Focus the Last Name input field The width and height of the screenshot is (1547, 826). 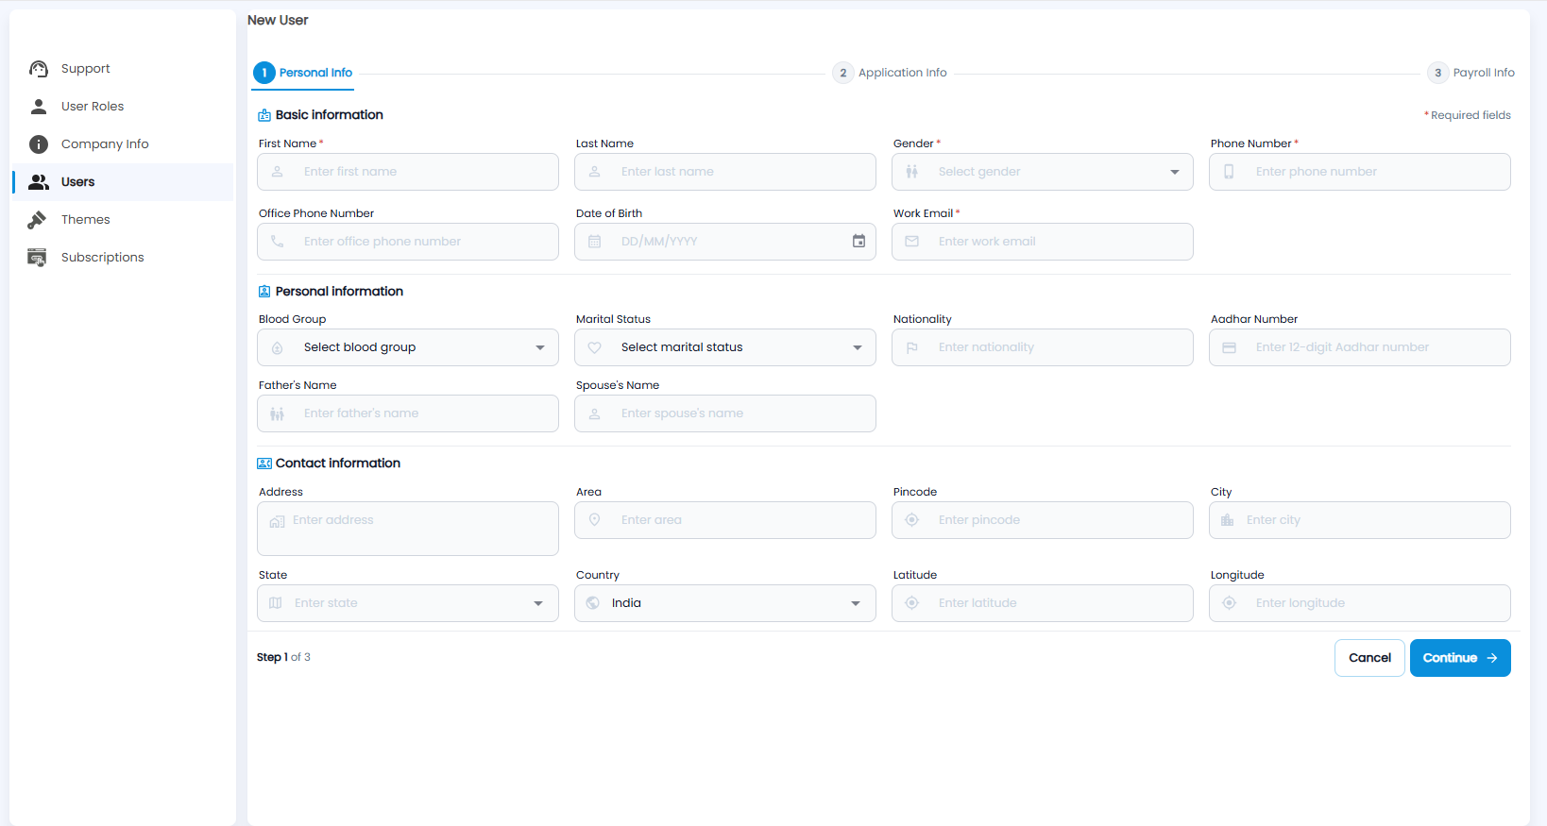(725, 172)
